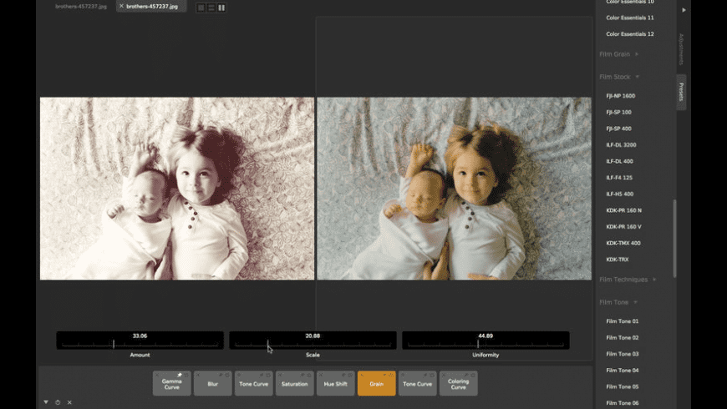This screenshot has width=727, height=409.
Task: Click the Uniformity slider track
Action: click(x=486, y=343)
